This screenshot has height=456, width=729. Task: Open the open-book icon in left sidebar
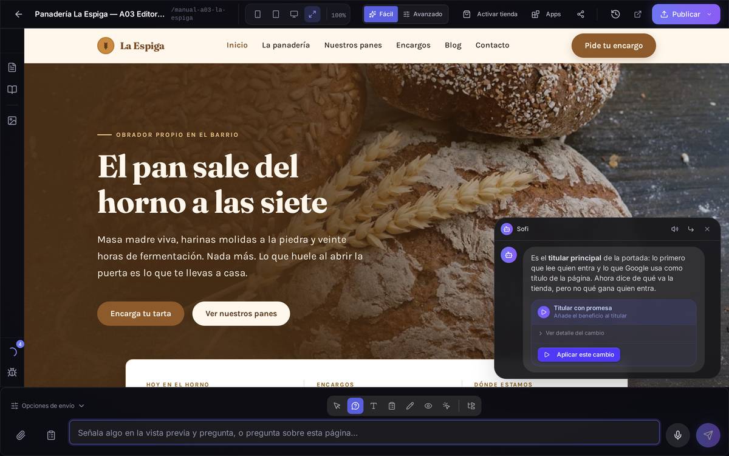coord(12,89)
